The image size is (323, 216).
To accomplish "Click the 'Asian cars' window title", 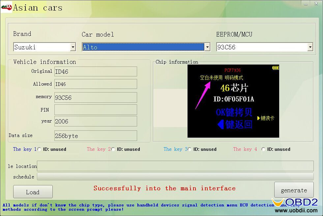I will pos(38,8).
